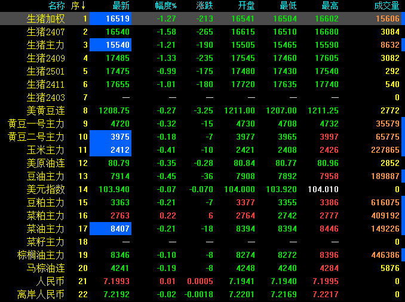This screenshot has width=405, height=302.
Task: Open 棕榈油主力 quote
Action: (x=41, y=255)
